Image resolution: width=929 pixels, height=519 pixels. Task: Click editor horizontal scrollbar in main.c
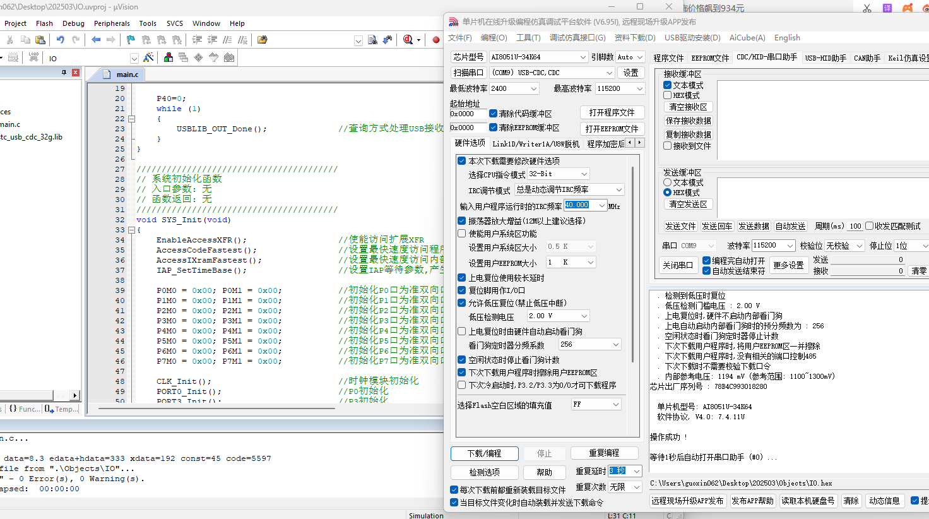tap(216, 409)
